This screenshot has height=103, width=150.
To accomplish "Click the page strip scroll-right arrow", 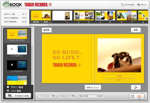I will (x=147, y=25).
